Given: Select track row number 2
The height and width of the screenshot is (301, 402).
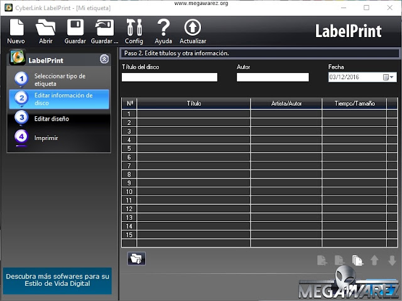Looking at the screenshot, I should pyautogui.click(x=129, y=123).
